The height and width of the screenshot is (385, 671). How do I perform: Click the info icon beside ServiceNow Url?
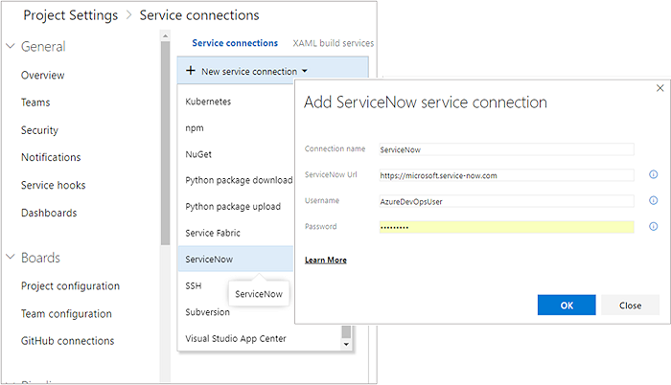(653, 174)
